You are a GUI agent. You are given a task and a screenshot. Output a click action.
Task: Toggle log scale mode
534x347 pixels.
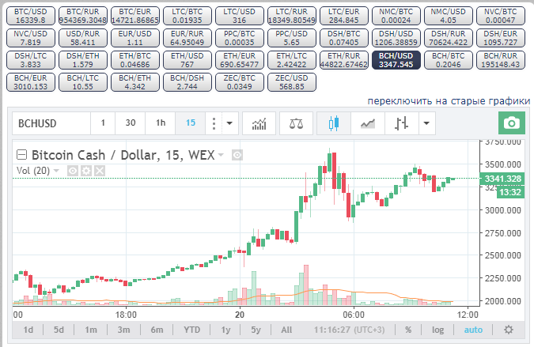(x=438, y=330)
